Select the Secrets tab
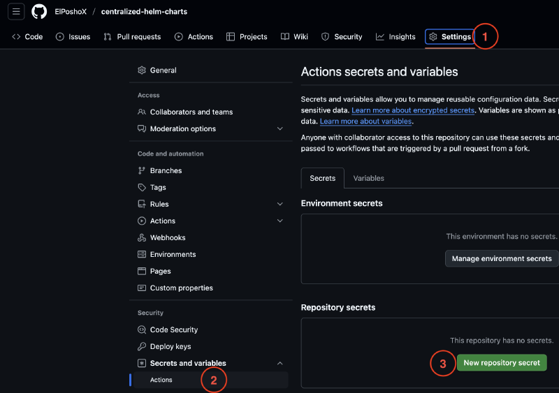The width and height of the screenshot is (559, 393). click(323, 178)
